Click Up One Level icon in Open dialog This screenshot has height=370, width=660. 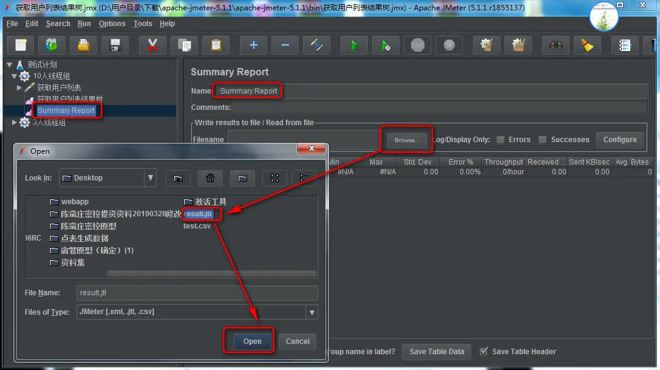click(178, 178)
